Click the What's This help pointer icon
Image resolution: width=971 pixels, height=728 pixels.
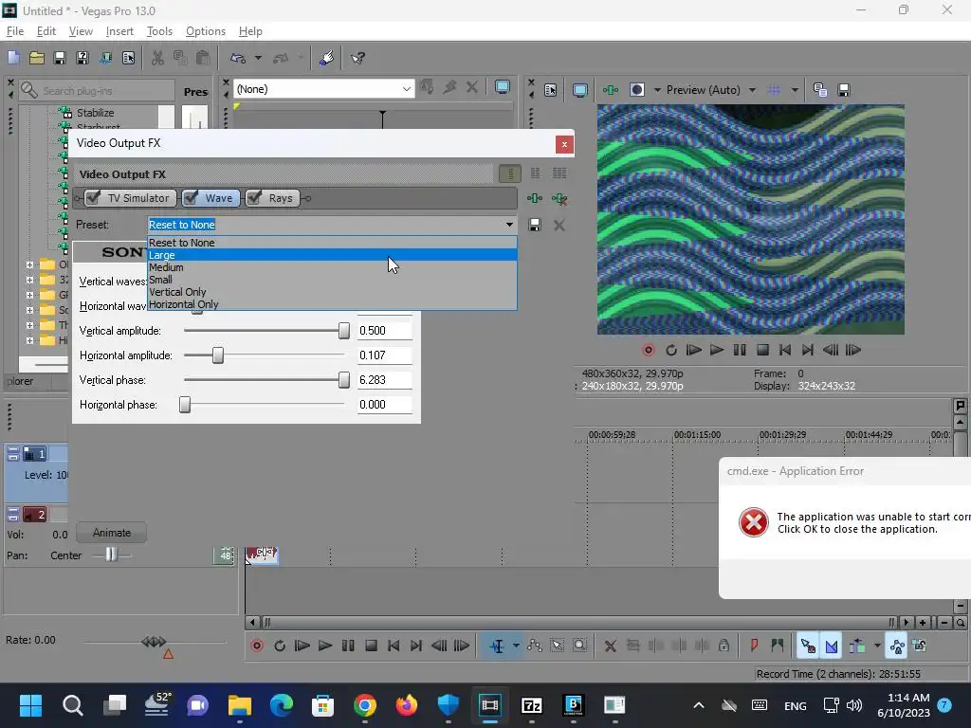point(357,58)
